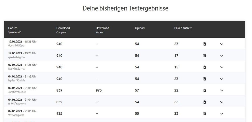
Task: Expand the 04.03.2021 21:42 test row
Action: click(x=222, y=79)
